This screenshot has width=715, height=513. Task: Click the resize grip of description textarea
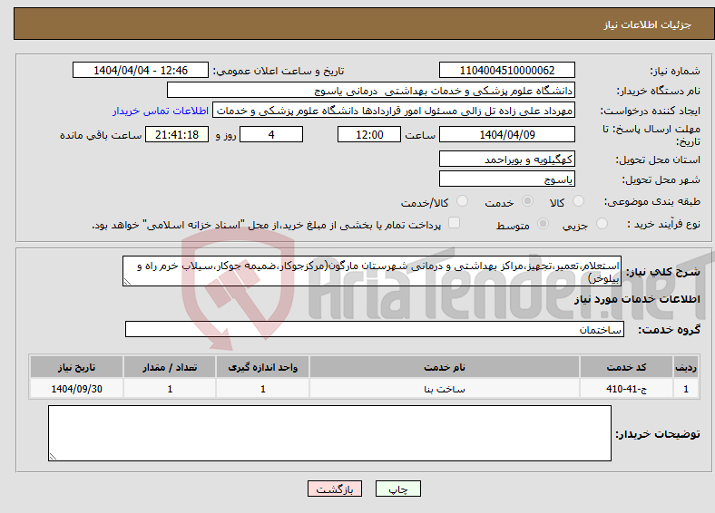tap(127, 282)
